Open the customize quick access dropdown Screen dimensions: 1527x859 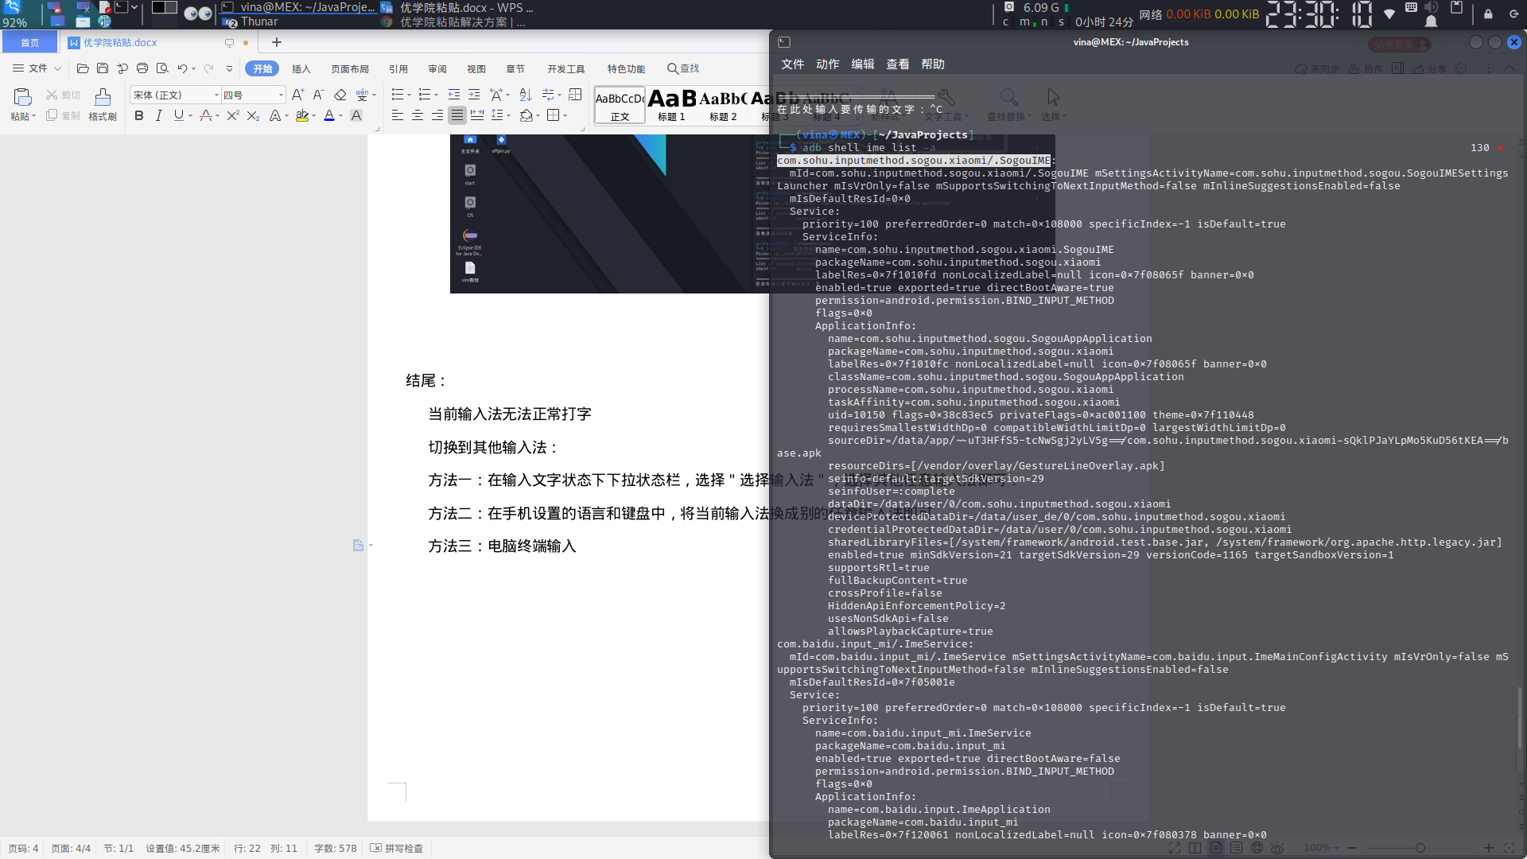pyautogui.click(x=229, y=68)
